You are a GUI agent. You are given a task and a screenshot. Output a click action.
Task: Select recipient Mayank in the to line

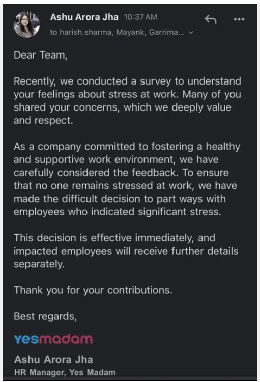coord(131,32)
